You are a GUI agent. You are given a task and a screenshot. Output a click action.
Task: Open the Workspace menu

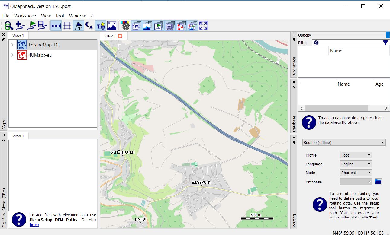[x=25, y=16]
